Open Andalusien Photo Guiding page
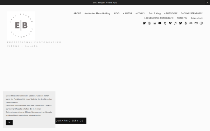The image size is (210, 131). pos(97,13)
